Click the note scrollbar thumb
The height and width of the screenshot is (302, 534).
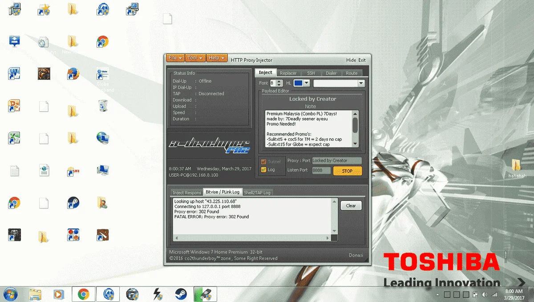click(x=355, y=125)
